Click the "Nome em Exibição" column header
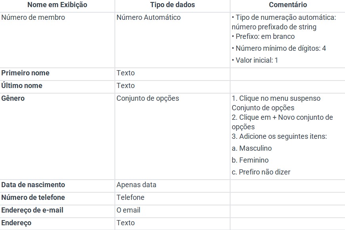This screenshot has height=230, width=345. coord(57,5)
